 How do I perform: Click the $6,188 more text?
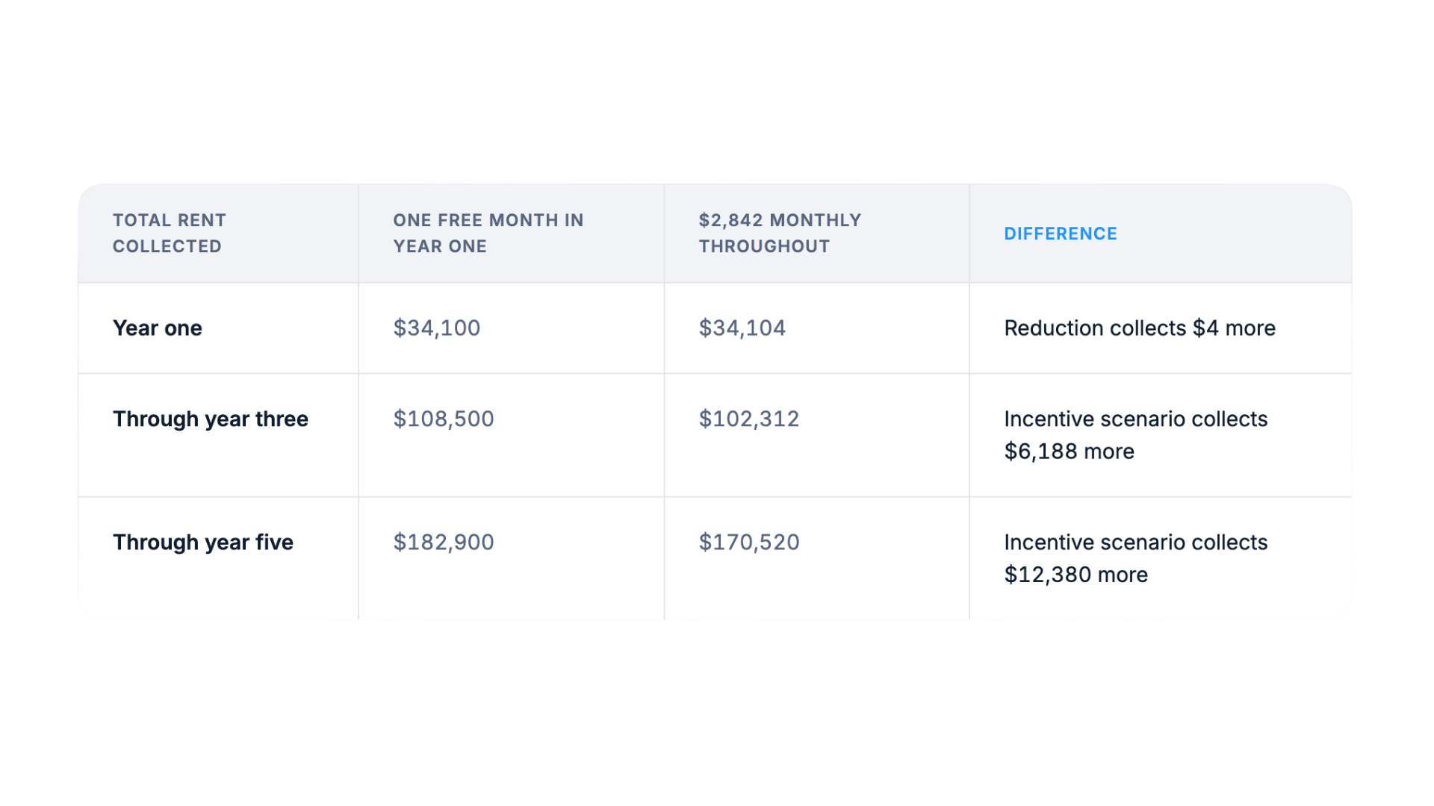point(1069,452)
